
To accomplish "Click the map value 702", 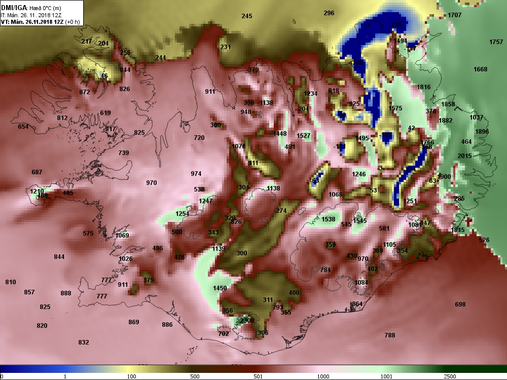I will pyautogui.click(x=224, y=333).
